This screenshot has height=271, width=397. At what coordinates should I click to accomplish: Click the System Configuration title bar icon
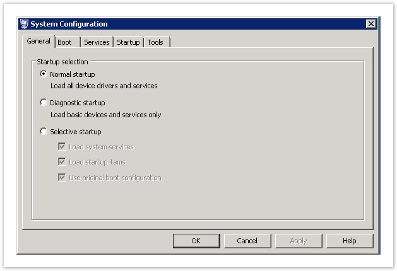25,24
